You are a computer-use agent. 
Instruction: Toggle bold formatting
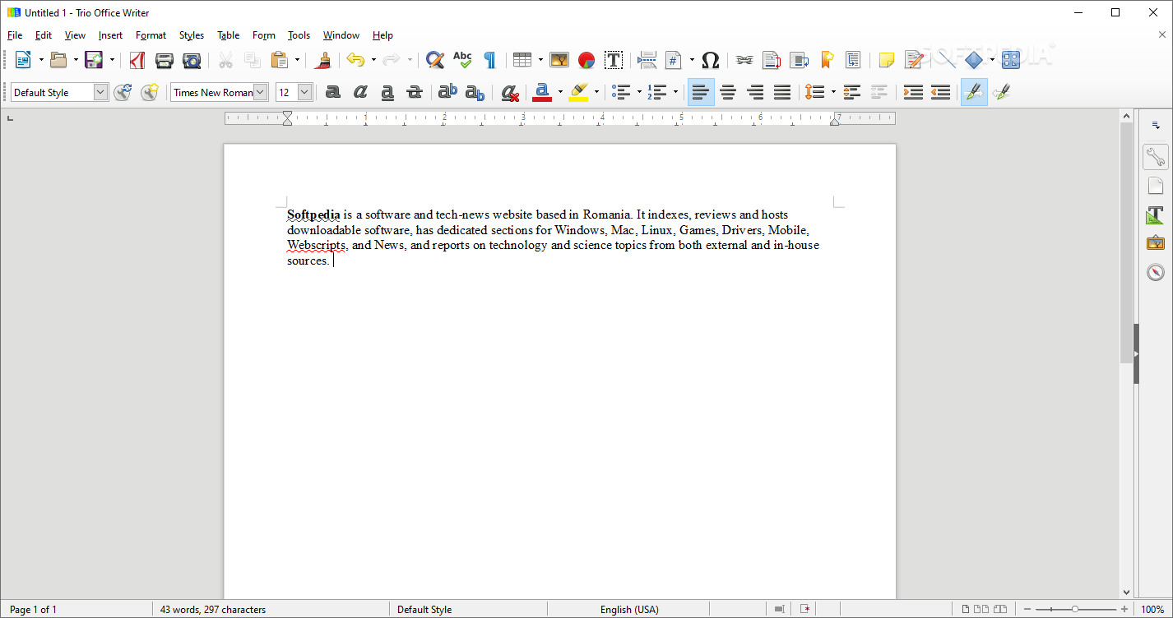tap(333, 92)
